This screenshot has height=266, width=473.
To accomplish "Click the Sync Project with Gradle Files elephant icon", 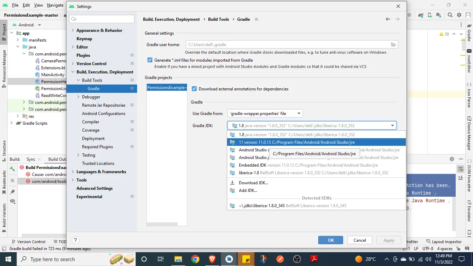I will pyautogui.click(x=421, y=15).
